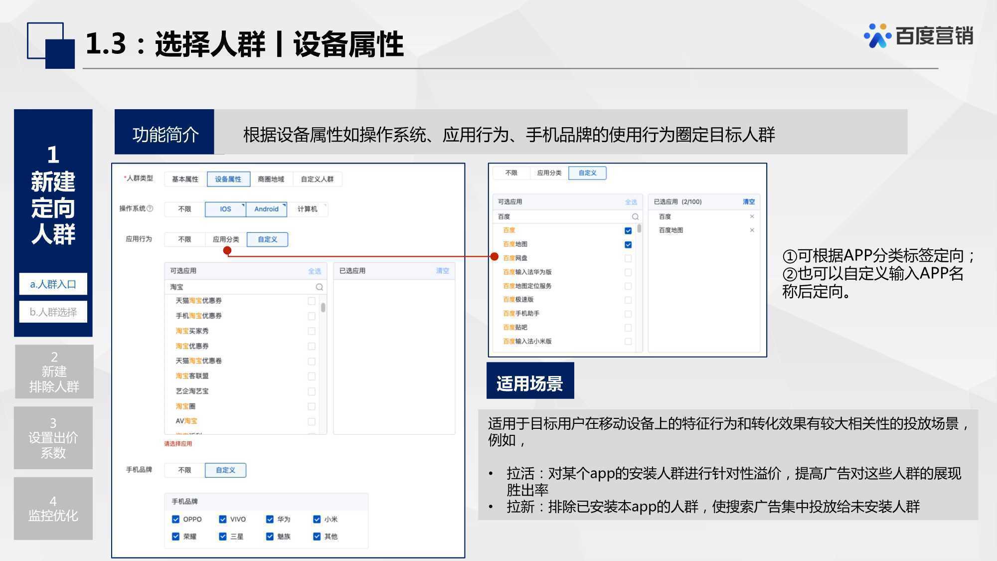Screen dimensions: 997x561
Task: Select the 自定义人群 audience type tab
Action: point(317,179)
